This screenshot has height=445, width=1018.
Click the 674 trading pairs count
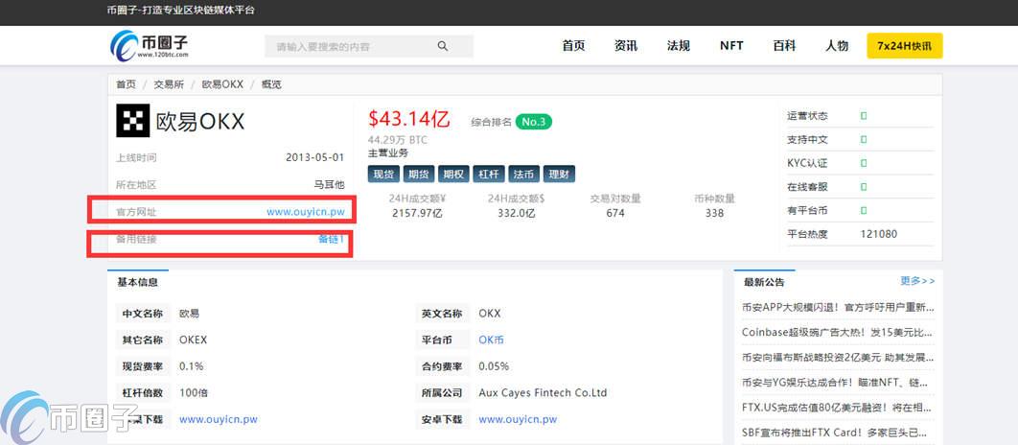tap(615, 213)
